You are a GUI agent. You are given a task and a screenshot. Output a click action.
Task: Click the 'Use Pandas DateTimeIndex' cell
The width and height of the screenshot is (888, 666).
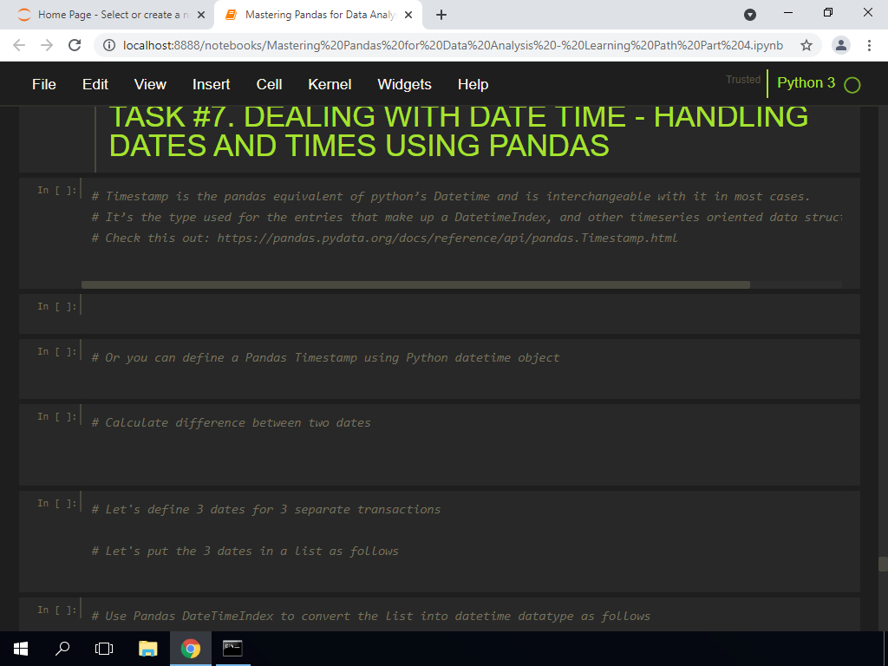(440, 615)
